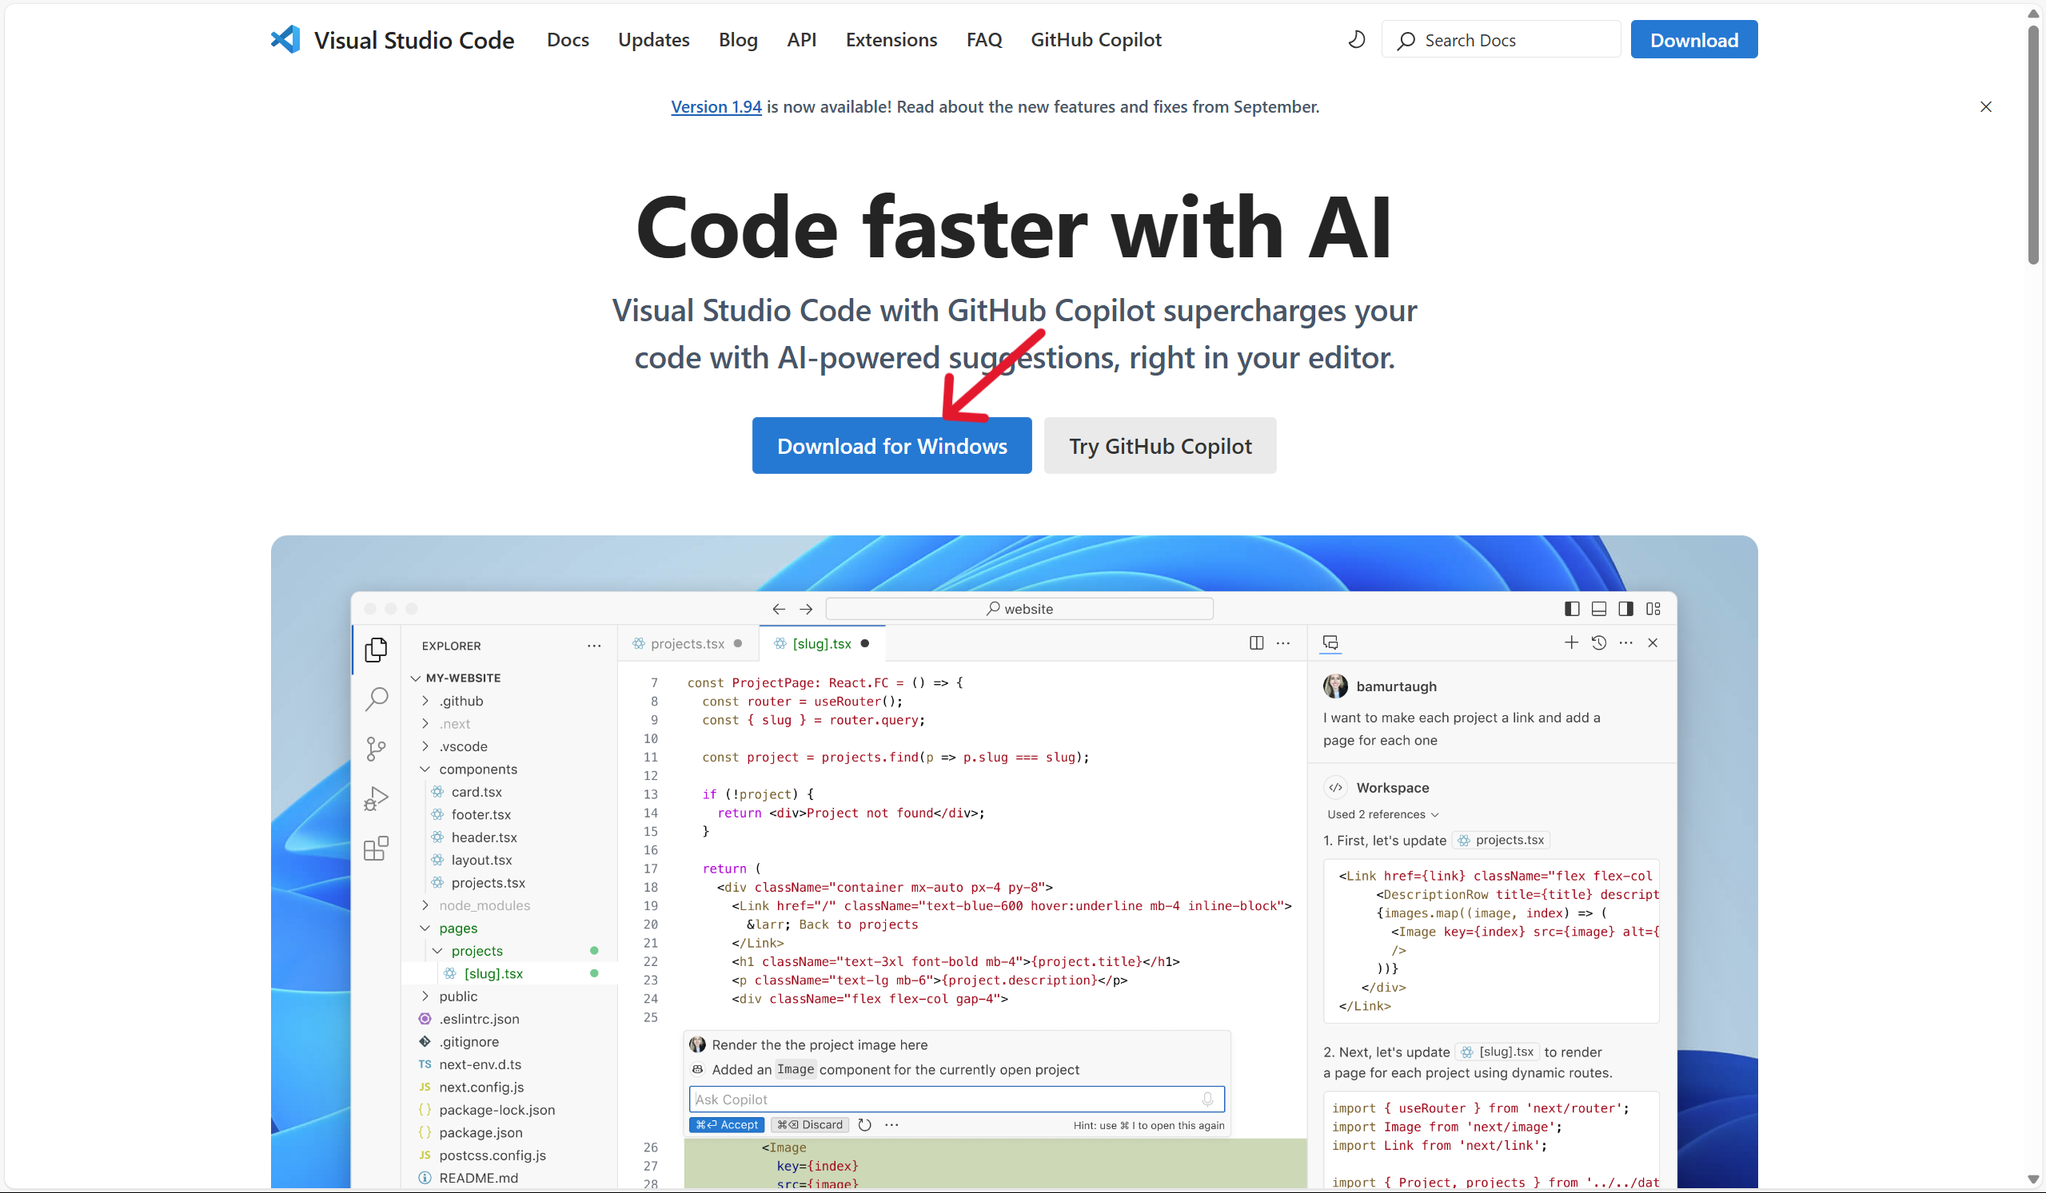The height and width of the screenshot is (1193, 2046).
Task: Open the Version 1.94 link
Action: click(716, 106)
